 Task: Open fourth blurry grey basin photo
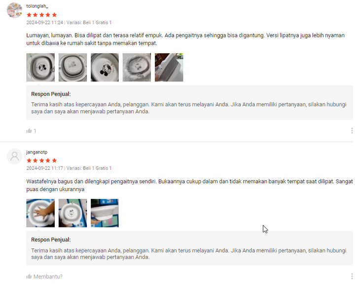tap(137, 67)
